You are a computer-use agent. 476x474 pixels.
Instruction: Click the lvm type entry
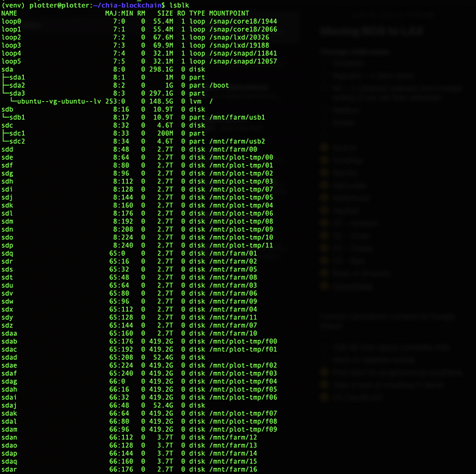[x=195, y=101]
